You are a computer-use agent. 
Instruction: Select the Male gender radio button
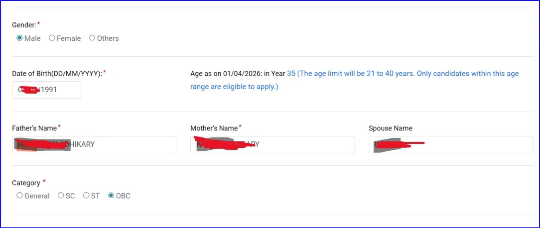(x=20, y=38)
